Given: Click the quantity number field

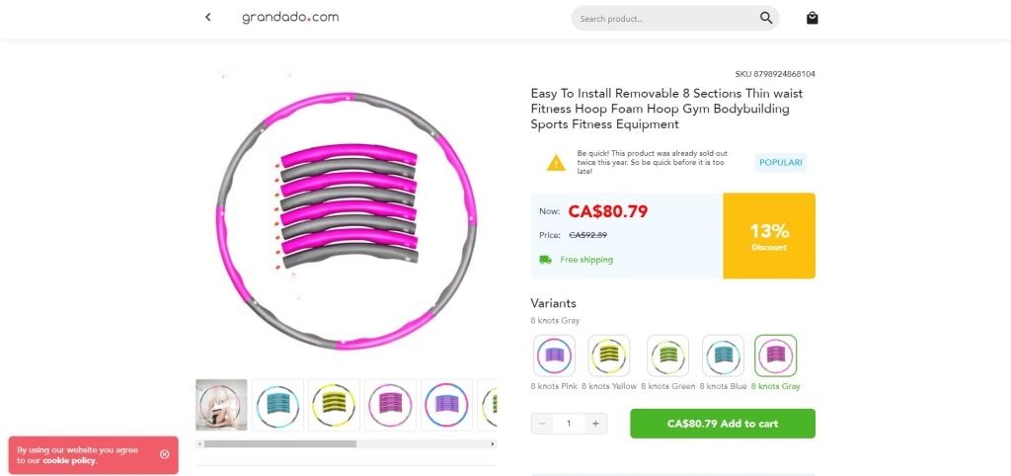Looking at the screenshot, I should pos(569,424).
